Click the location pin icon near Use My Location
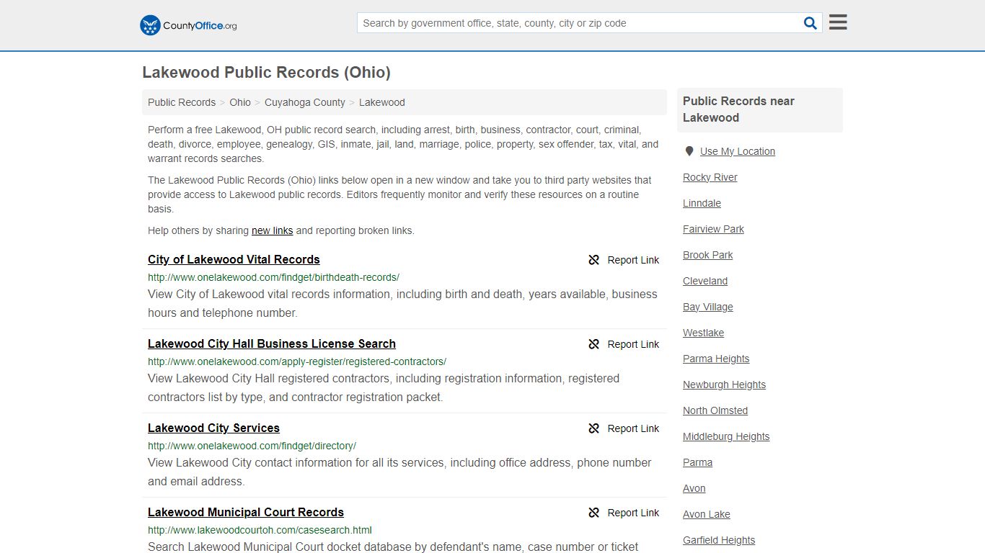Screen dimensions: 985x553 click(689, 151)
